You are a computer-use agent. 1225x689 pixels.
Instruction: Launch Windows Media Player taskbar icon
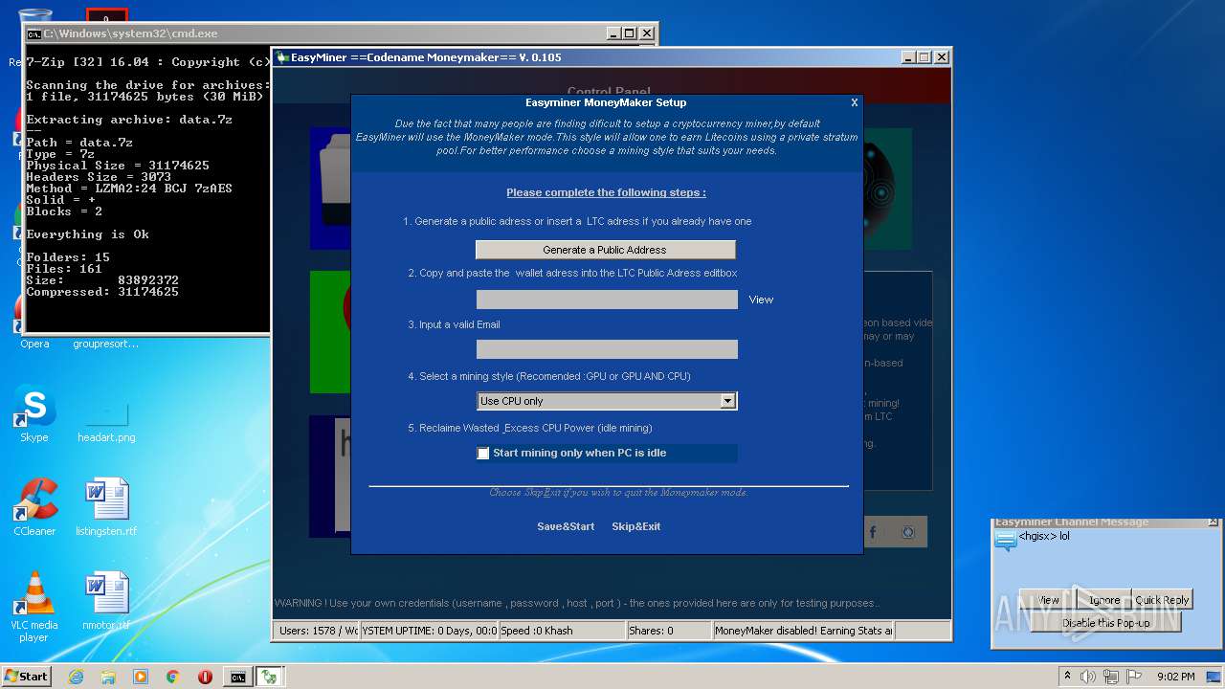tap(141, 677)
